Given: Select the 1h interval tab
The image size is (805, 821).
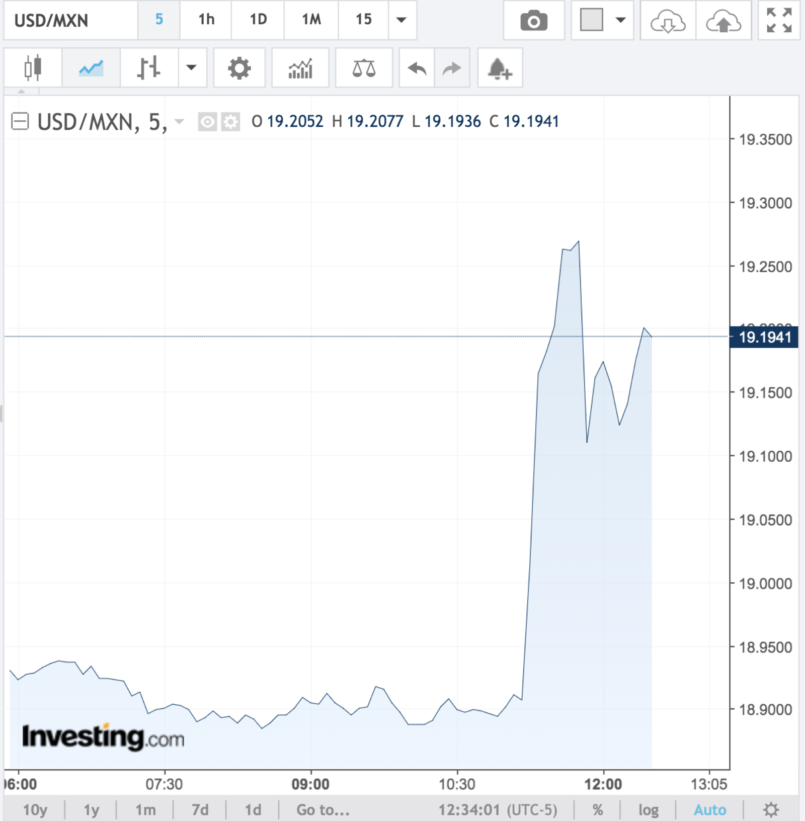Looking at the screenshot, I should (x=206, y=20).
